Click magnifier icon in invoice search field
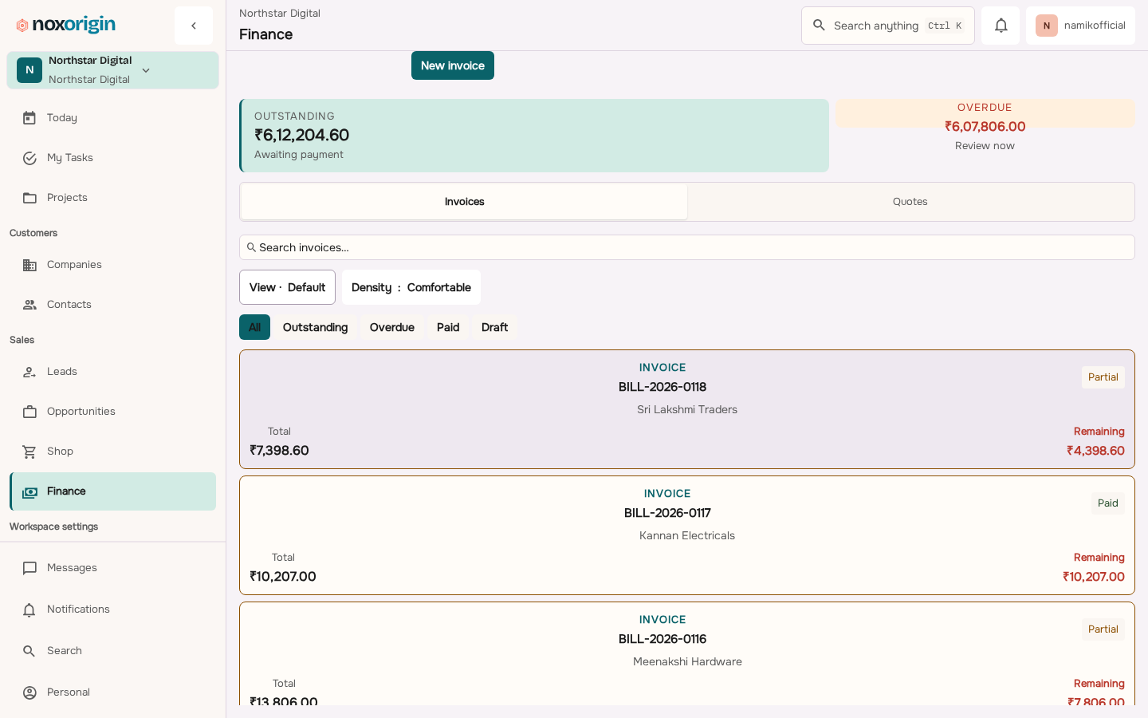Screen dimensions: 1148x718 [x=251, y=247]
